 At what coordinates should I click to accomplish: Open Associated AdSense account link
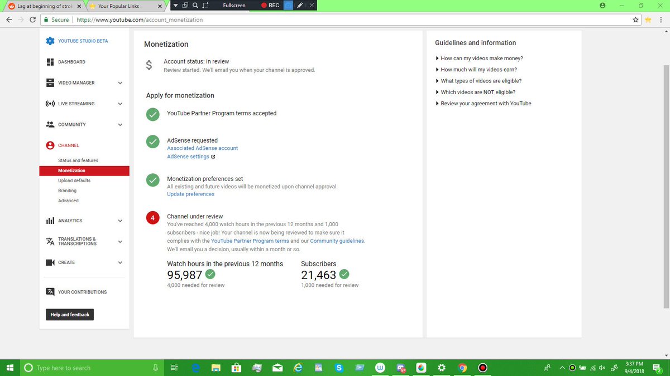click(203, 148)
